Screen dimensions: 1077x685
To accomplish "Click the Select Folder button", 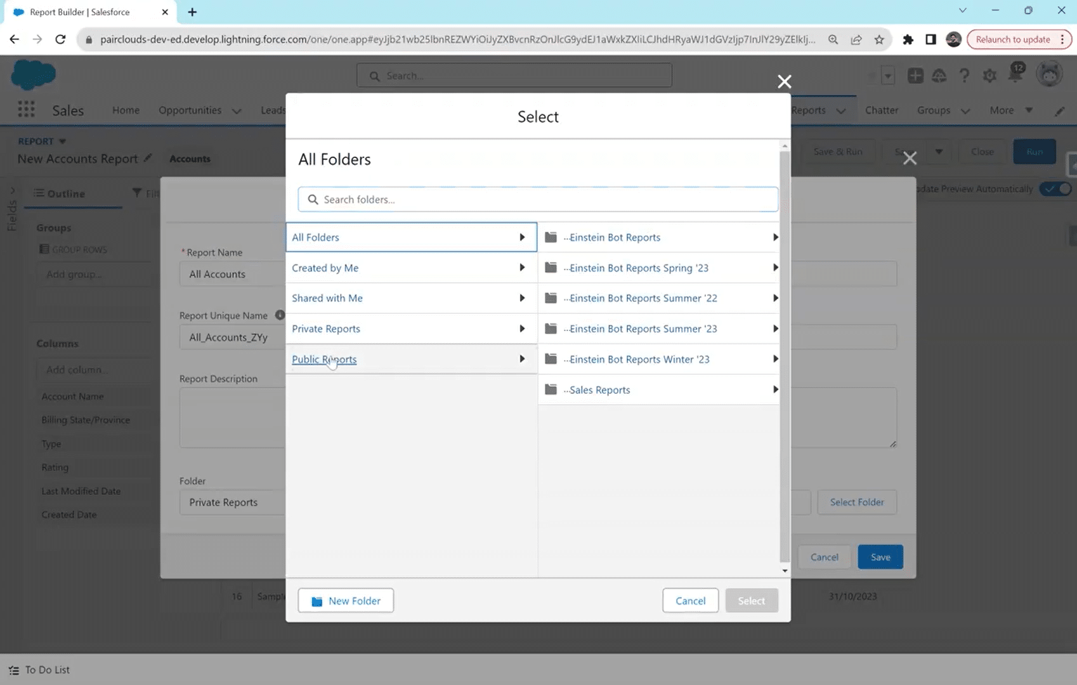I will click(857, 502).
